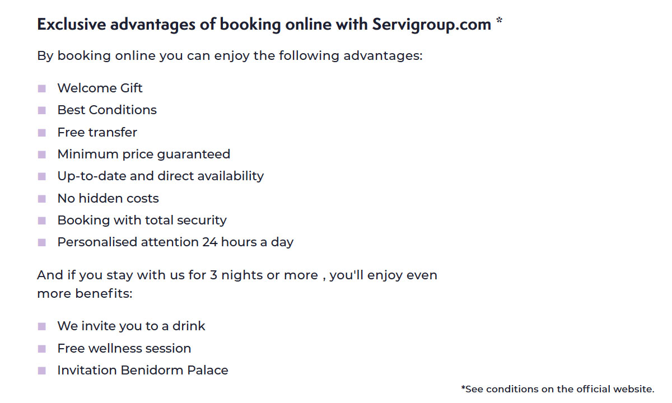This screenshot has height=403, width=672.
Task: Click the Invitation Benidorm Palace text
Action: [143, 370]
